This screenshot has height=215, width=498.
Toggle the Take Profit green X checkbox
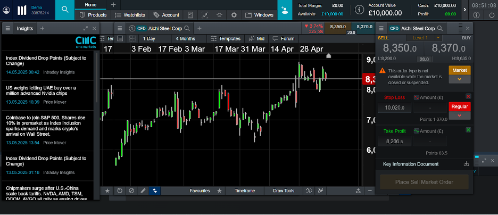point(468,130)
